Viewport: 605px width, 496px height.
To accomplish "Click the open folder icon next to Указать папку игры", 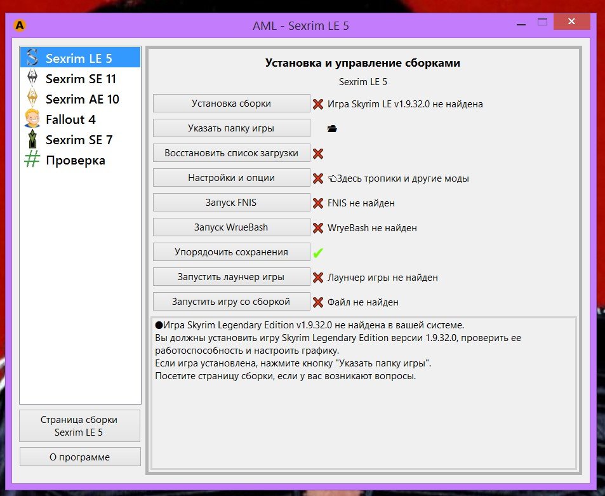I will (x=332, y=128).
